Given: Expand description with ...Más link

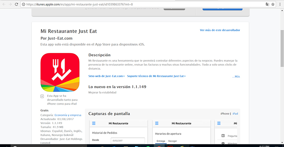Looking at the screenshot, I should pos(236,76).
